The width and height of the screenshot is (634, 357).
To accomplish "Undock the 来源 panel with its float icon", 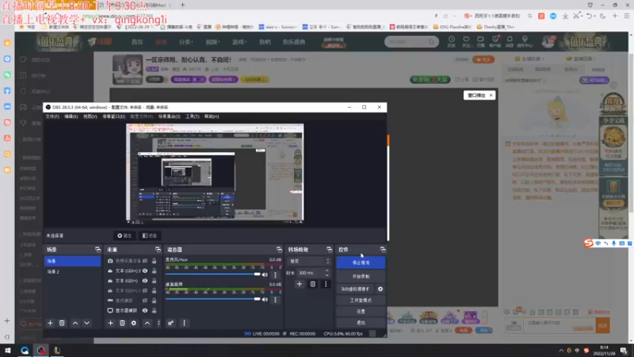I will point(158,249).
